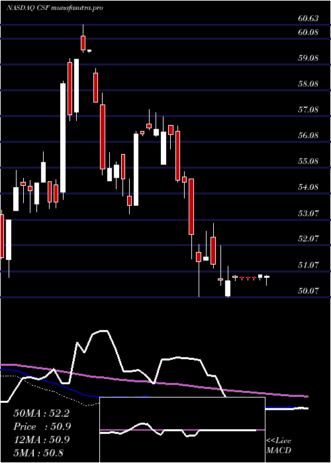Click the 59.08 price axis label
This screenshot has width=331, height=463.
click(x=308, y=58)
